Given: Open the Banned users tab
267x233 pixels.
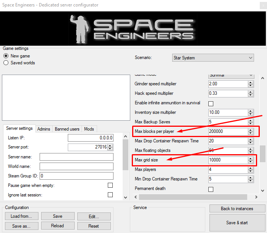Looking at the screenshot, I should tap(67, 129).
